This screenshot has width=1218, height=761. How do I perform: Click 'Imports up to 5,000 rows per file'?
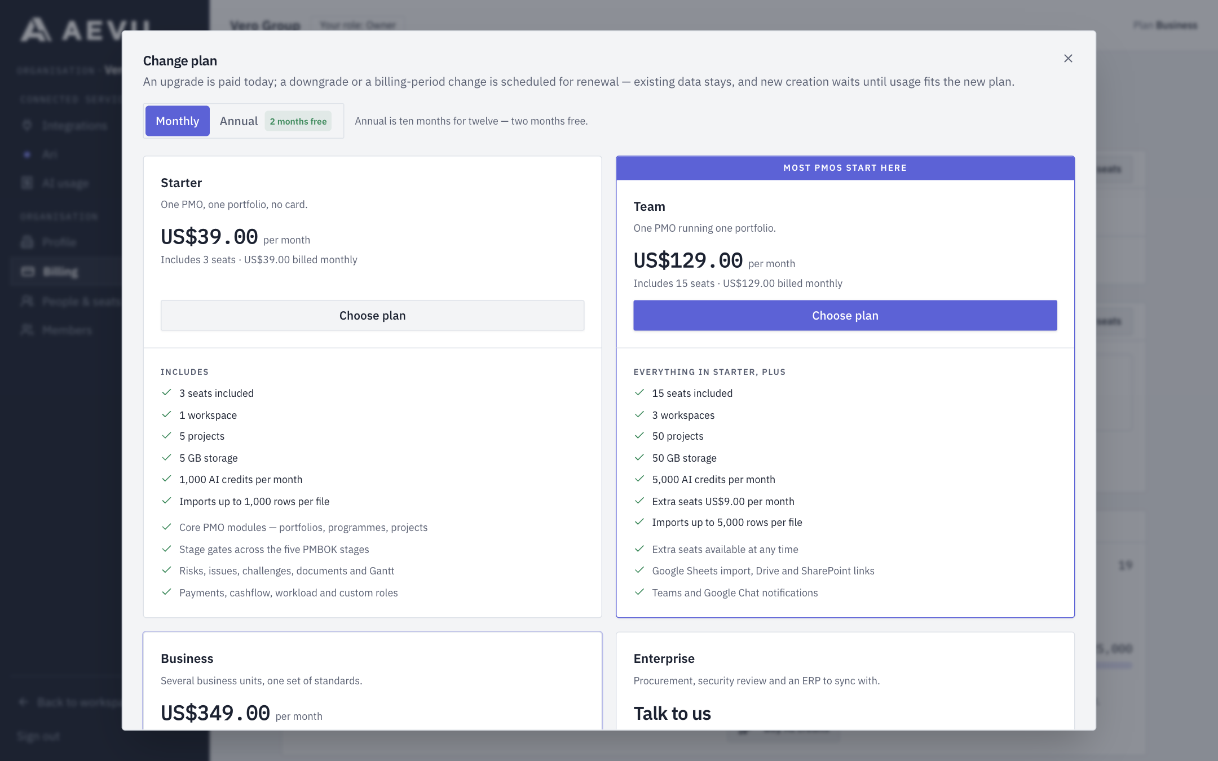[727, 523]
